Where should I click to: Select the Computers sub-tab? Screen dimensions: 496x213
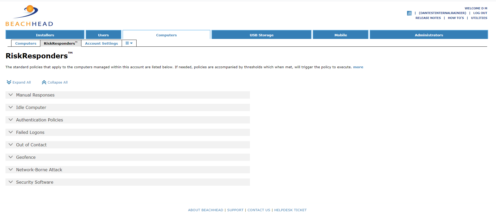pos(26,43)
